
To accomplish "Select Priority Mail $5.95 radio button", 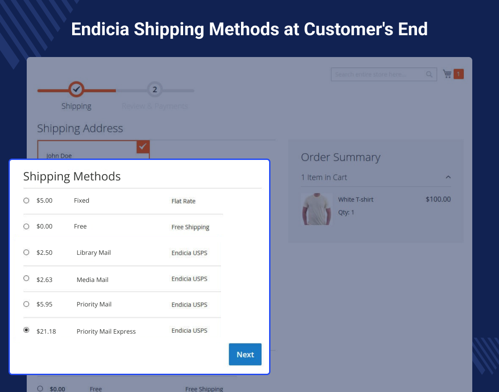I will (26, 304).
